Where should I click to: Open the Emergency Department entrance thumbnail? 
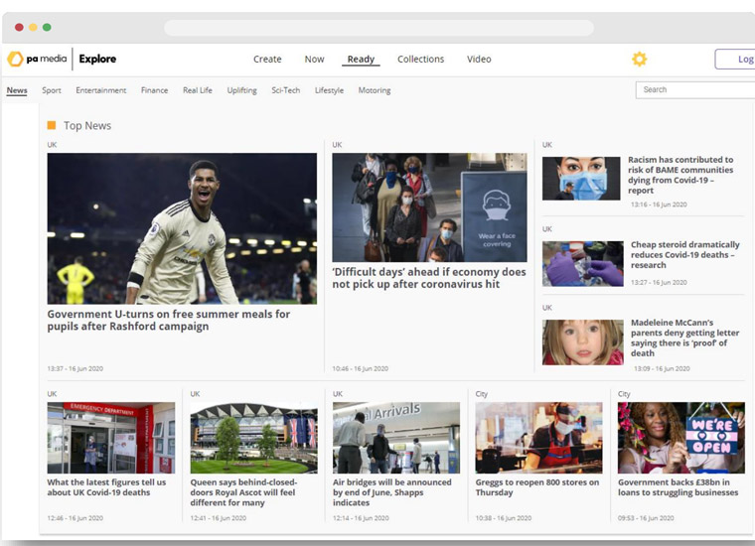pos(110,438)
